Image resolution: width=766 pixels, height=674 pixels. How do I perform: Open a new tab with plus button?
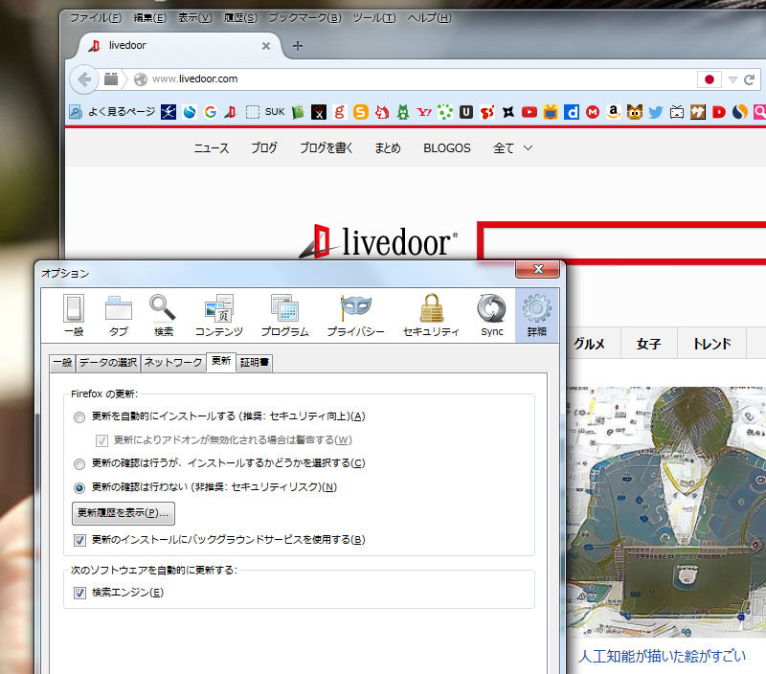click(298, 46)
